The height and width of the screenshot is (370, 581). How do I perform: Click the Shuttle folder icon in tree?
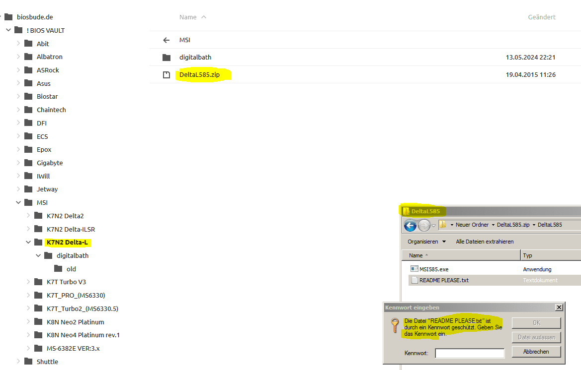28,361
